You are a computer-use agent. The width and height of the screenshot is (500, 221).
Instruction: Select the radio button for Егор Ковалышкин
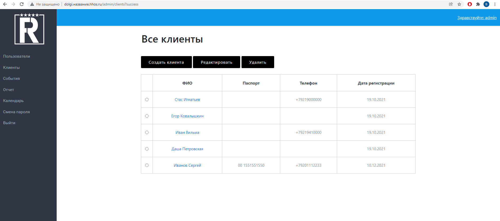147,116
